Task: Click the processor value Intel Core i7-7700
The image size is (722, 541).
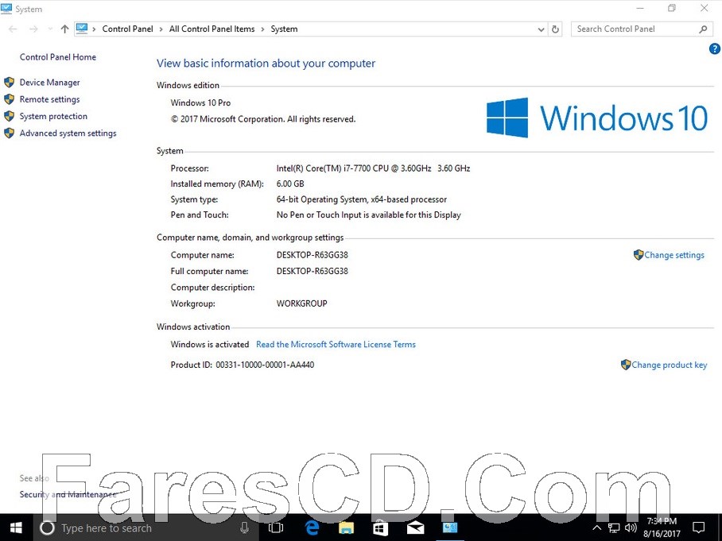Action: [x=373, y=169]
